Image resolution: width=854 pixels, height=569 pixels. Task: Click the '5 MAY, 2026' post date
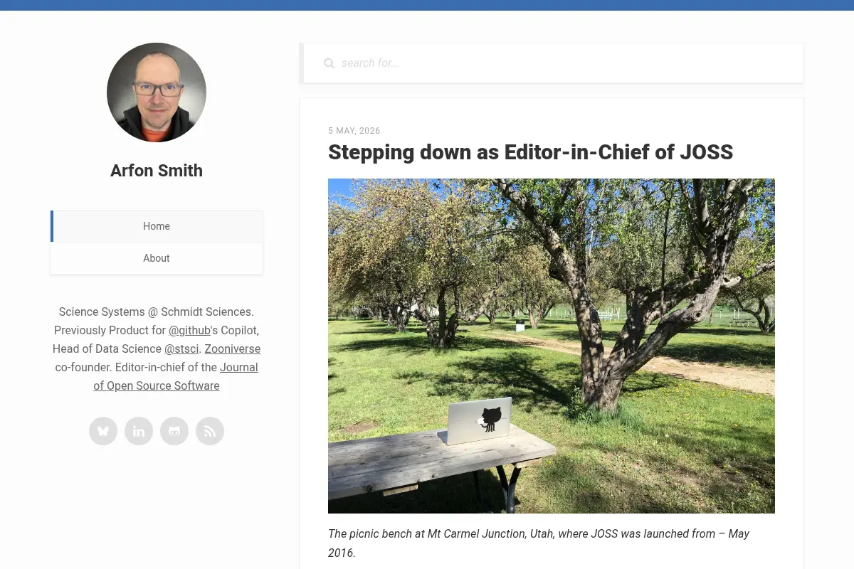click(354, 131)
